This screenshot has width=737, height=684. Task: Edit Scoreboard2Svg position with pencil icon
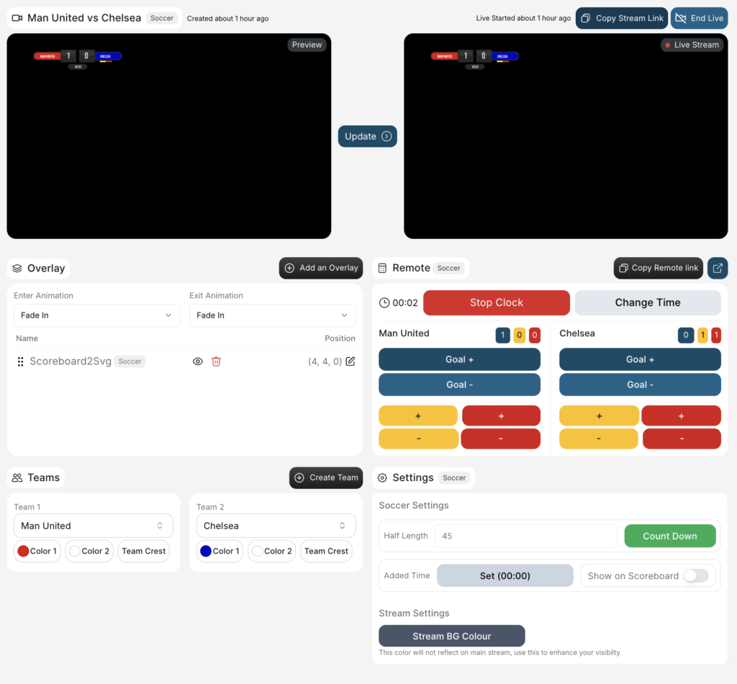pos(351,361)
